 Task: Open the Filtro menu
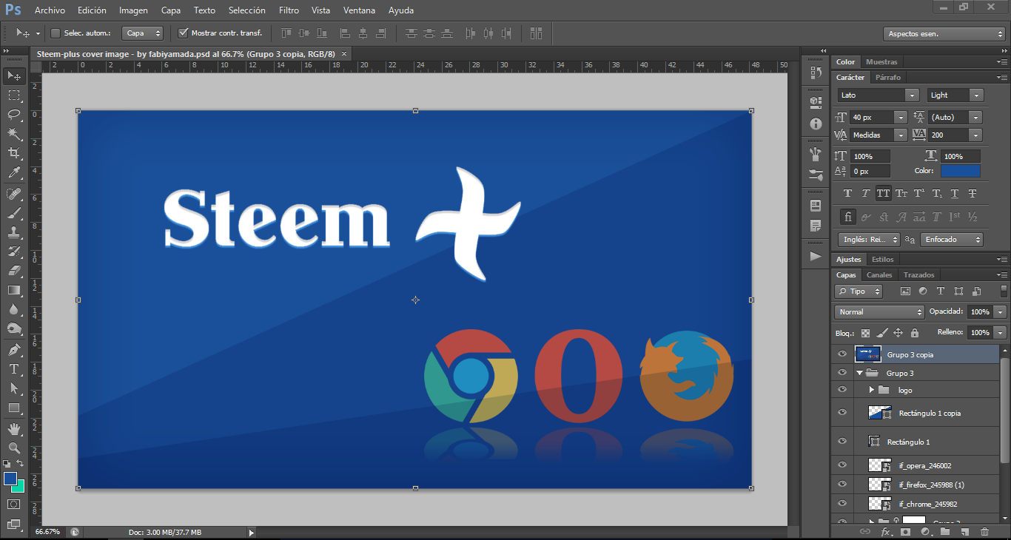(289, 10)
